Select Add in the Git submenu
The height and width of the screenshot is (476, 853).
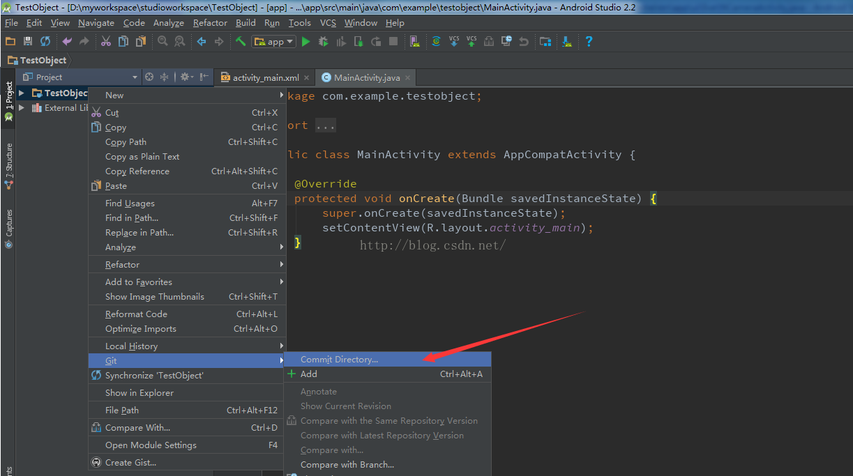[x=388, y=374]
